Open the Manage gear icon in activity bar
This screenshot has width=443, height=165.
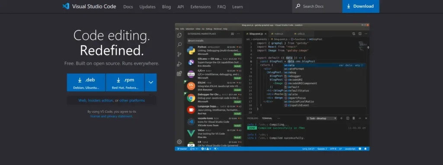pyautogui.click(x=179, y=142)
